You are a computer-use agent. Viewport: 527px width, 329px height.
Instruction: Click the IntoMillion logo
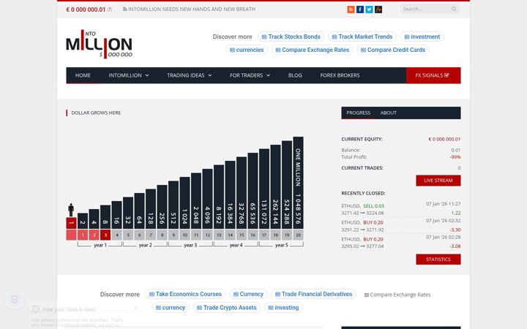[x=99, y=44]
